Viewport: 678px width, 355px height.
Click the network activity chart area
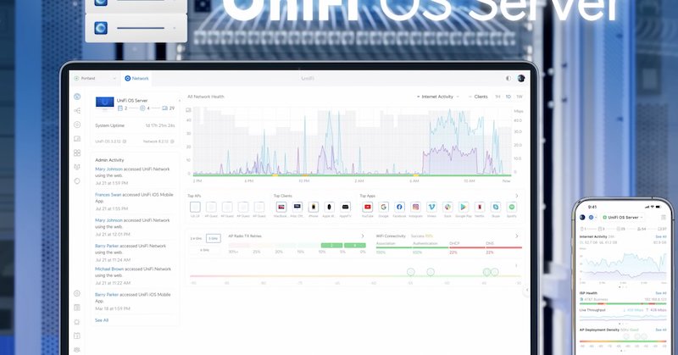(x=352, y=141)
